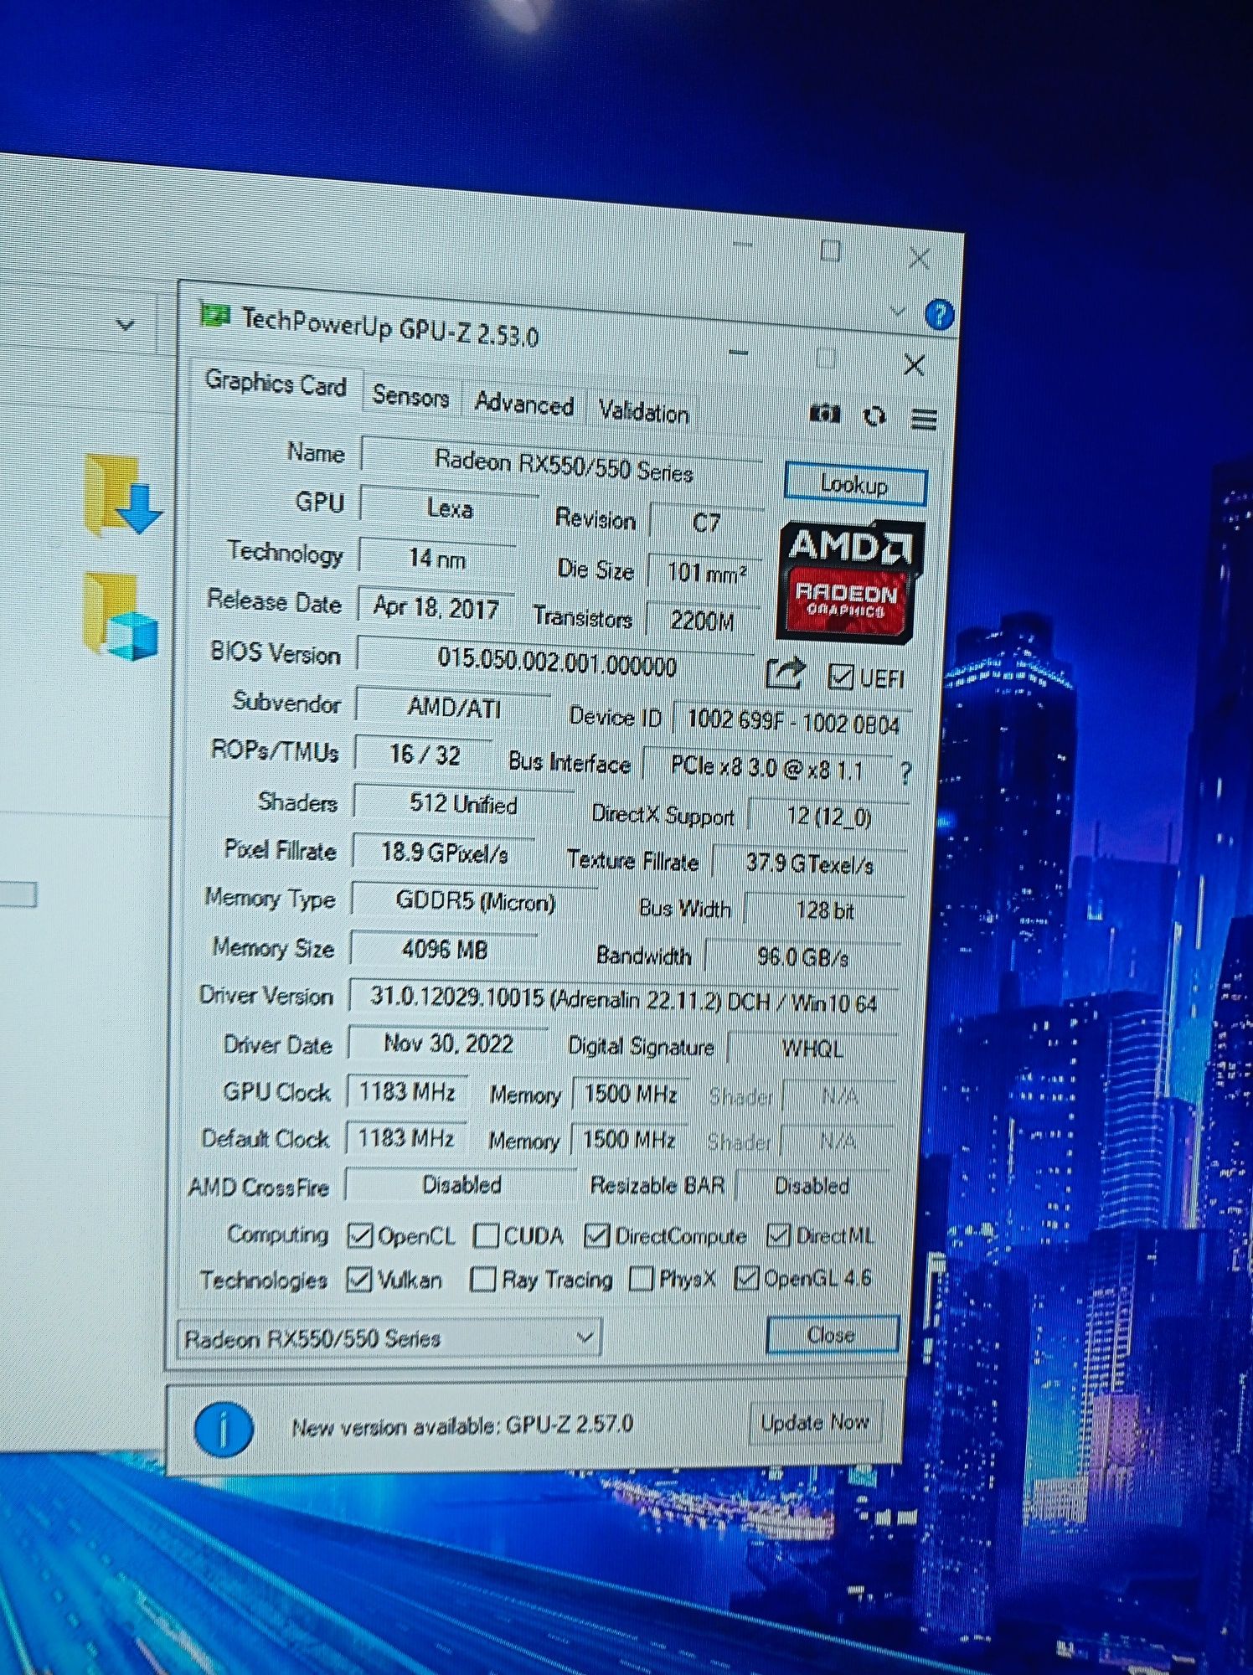Toggle the DirectML checkbox

[779, 1234]
